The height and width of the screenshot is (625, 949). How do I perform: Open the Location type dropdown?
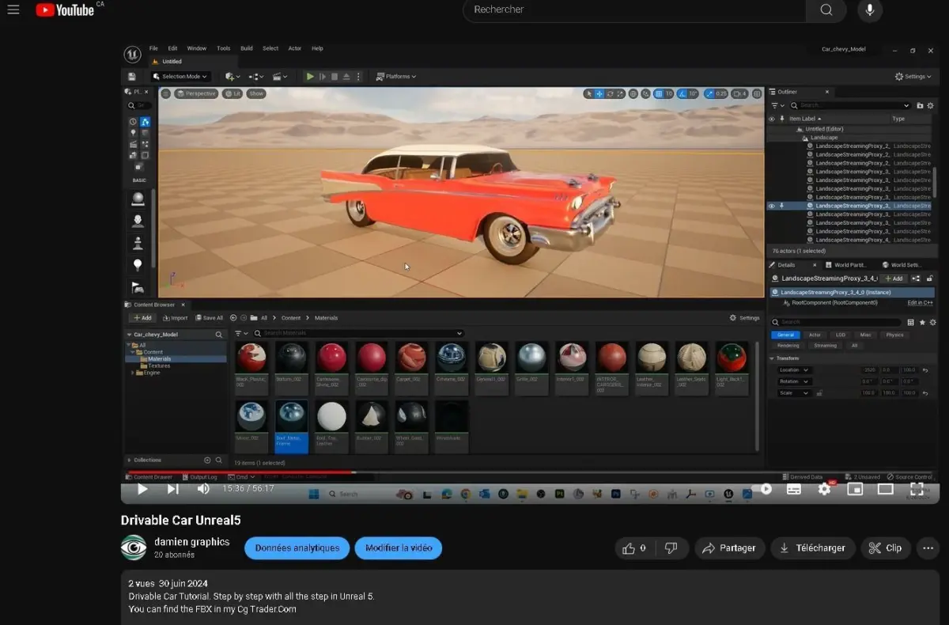pyautogui.click(x=794, y=369)
